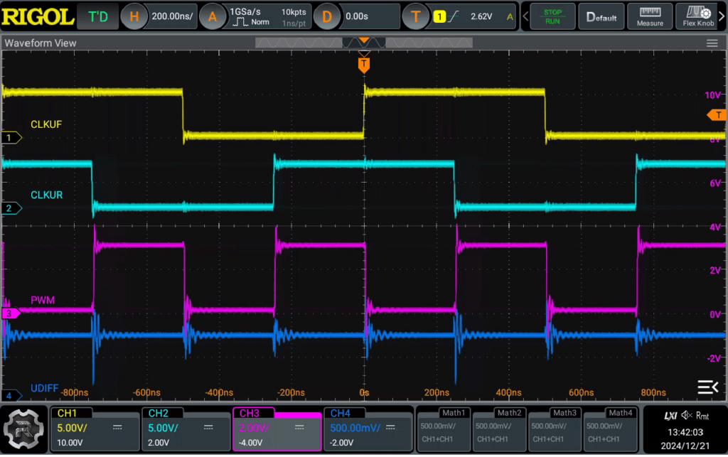Open the Measure menu icon

pyautogui.click(x=650, y=16)
